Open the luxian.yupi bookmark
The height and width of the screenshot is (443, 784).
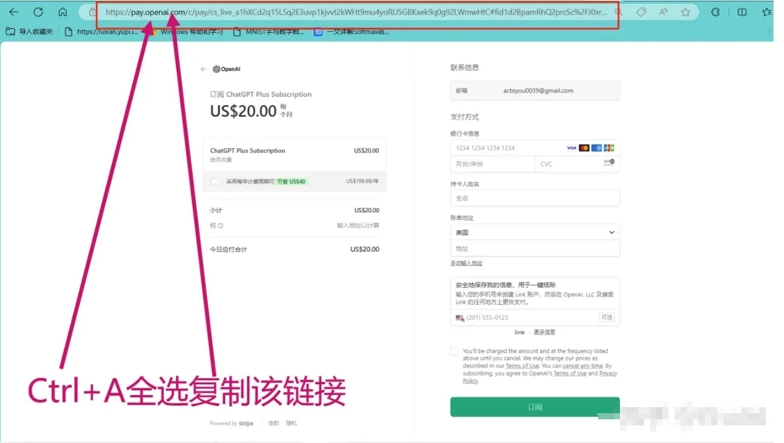101,32
